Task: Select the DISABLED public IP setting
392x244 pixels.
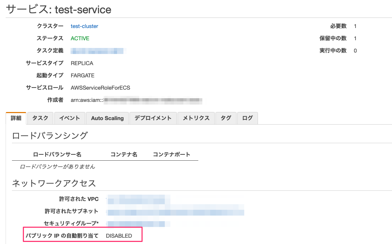Action: (119, 236)
